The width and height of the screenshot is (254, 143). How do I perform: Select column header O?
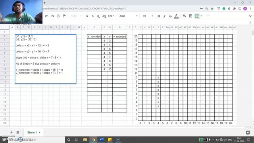tap(94, 27)
